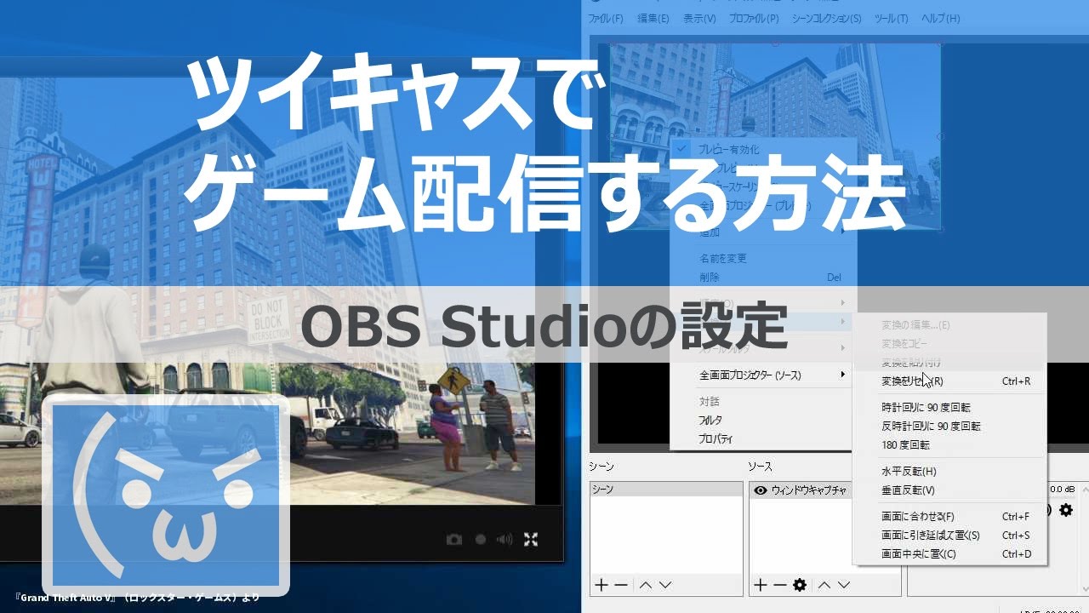1089x613 pixels.
Task: Select 画面に引き延ばして置く(S)
Action: (x=950, y=535)
